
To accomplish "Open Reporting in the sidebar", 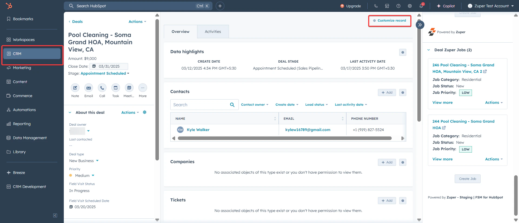I will point(18,124).
